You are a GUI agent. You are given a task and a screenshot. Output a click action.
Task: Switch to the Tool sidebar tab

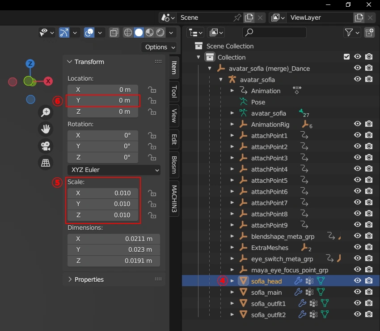coord(174,90)
